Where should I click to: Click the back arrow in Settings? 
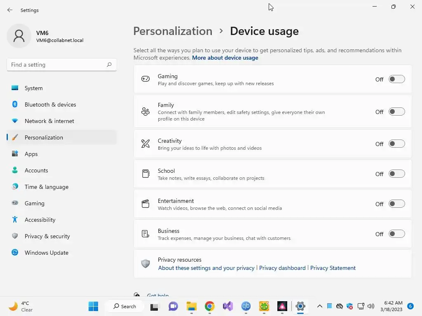(x=10, y=10)
